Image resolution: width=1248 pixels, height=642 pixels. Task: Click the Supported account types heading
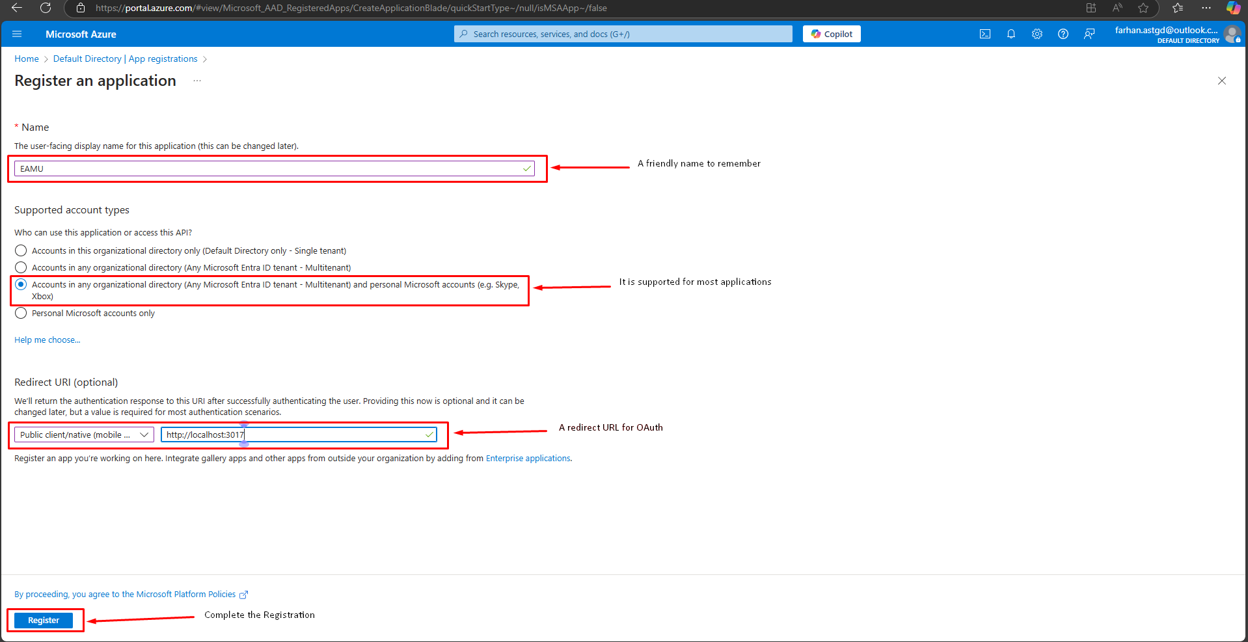[72, 209]
